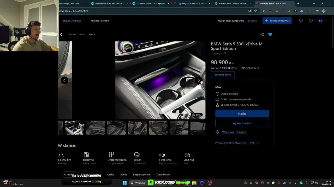Open a new browser tab

298,4
